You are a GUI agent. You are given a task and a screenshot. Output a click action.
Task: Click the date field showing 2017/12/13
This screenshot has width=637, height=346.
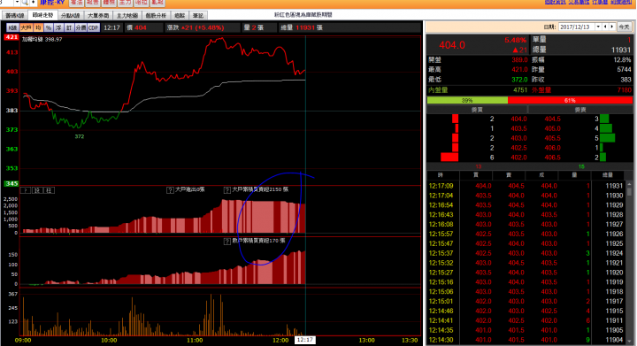coord(577,27)
